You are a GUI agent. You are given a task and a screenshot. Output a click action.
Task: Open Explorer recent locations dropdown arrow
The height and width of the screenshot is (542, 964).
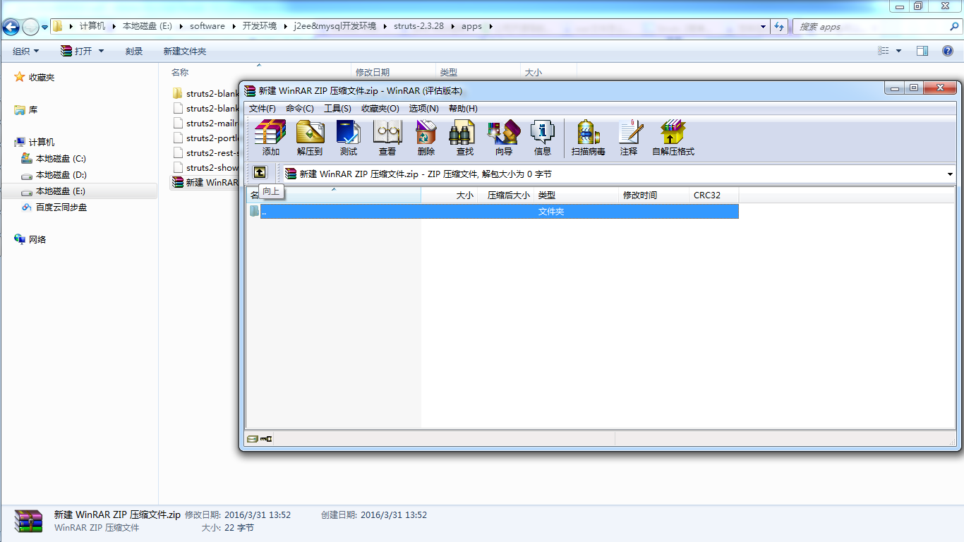(45, 27)
